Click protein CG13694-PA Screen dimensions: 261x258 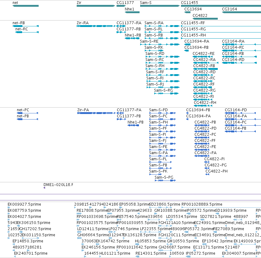point(187,119)
